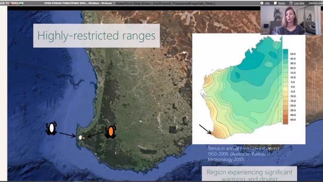The width and height of the screenshot is (323, 182).
Task: Click the orange-bellied frog graphic
Action: [x=110, y=132]
